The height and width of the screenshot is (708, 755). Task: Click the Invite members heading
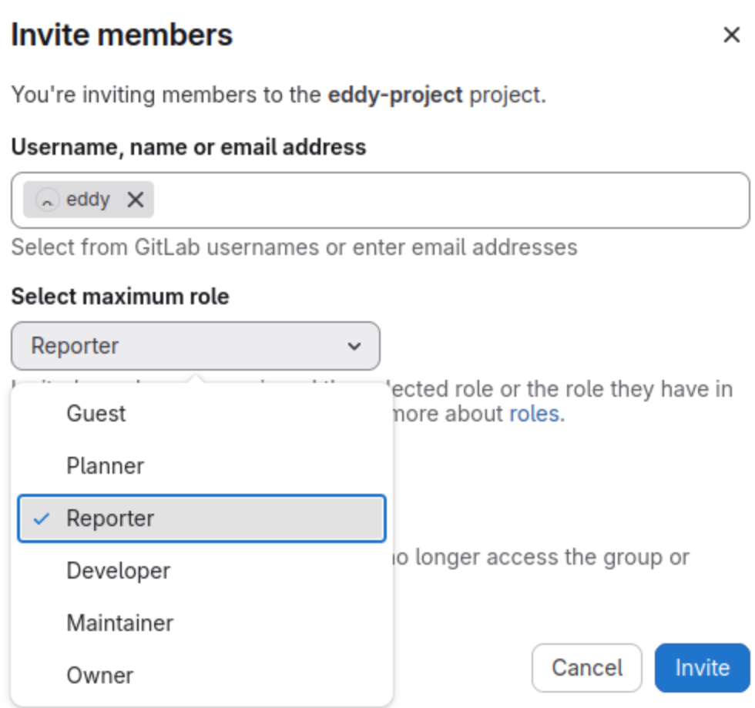click(122, 35)
